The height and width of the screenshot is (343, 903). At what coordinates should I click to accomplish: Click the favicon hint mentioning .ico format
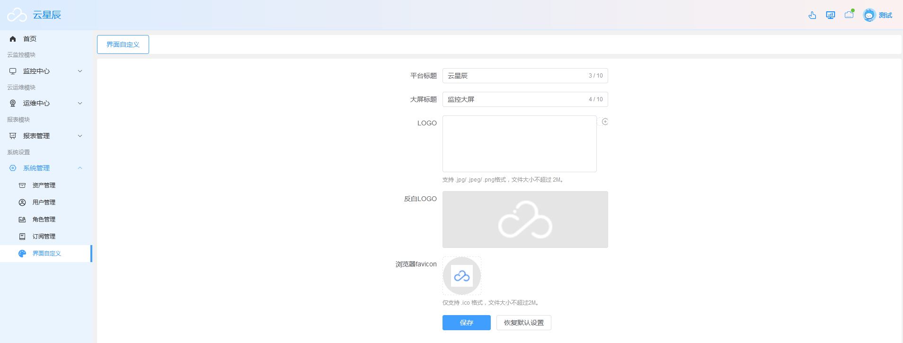tap(492, 303)
